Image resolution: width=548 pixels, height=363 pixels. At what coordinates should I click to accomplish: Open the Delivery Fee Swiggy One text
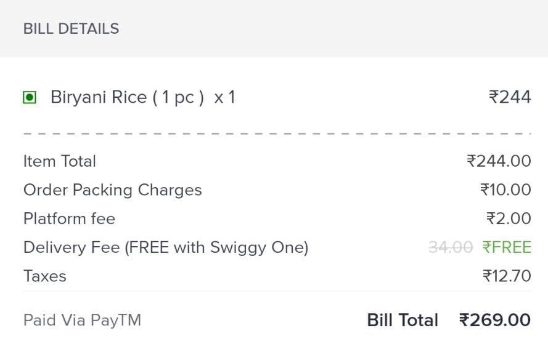point(166,247)
